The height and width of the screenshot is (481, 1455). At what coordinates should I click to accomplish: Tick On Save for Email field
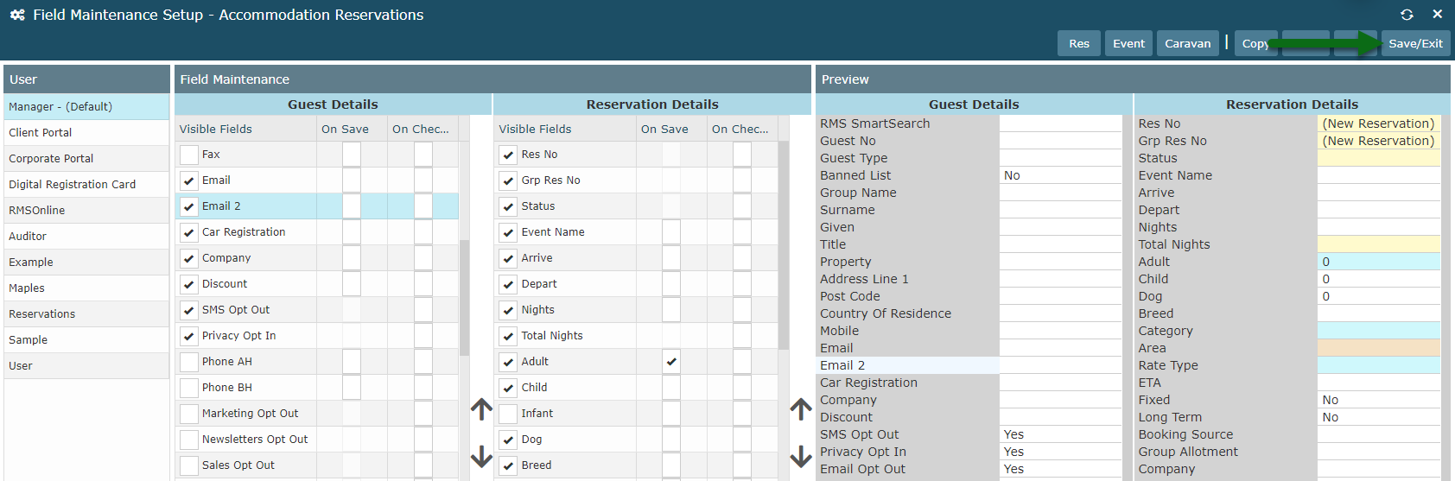point(352,180)
